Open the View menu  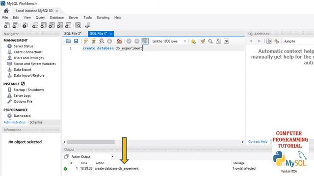point(27,18)
